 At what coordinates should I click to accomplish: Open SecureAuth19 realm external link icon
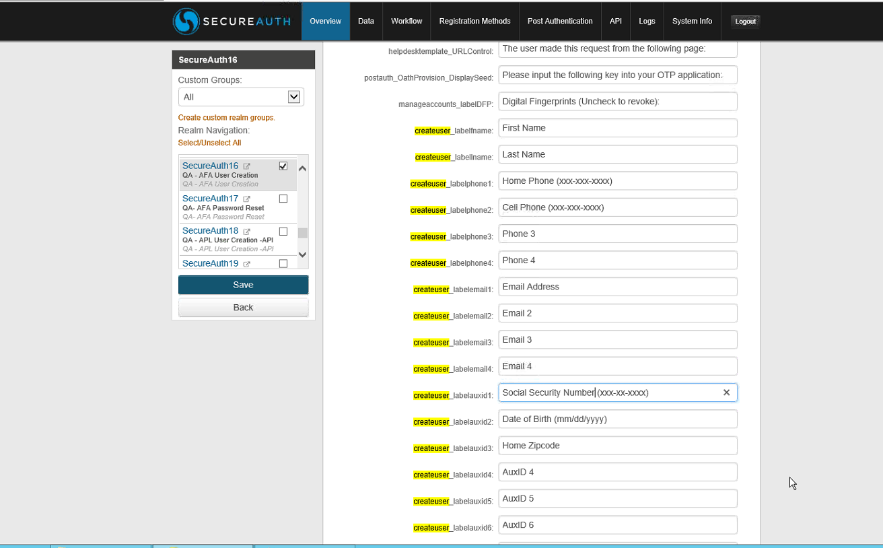(x=247, y=264)
